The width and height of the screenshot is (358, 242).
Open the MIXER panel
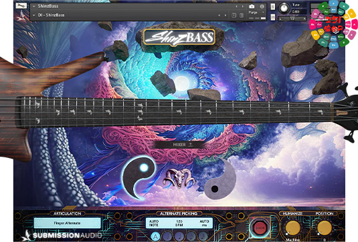point(179,145)
